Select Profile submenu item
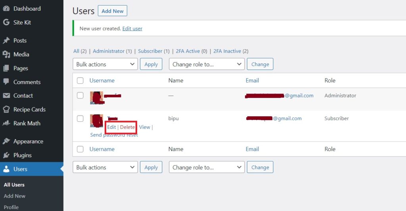Screen dimensions: 406x211 click(11, 207)
